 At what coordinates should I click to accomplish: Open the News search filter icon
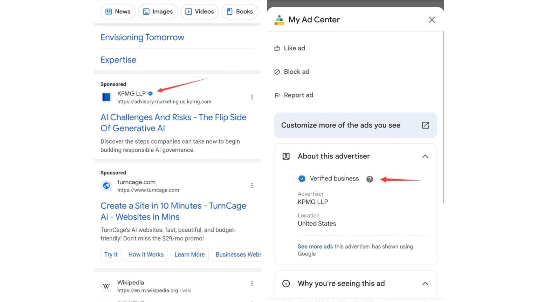click(108, 12)
